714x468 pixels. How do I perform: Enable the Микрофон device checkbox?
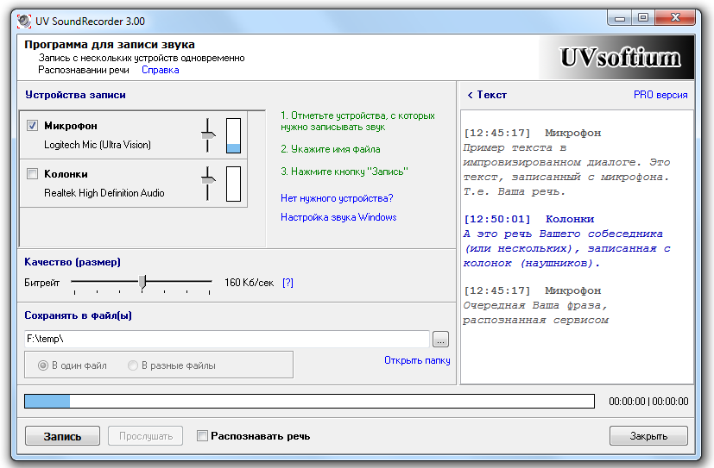tap(33, 126)
